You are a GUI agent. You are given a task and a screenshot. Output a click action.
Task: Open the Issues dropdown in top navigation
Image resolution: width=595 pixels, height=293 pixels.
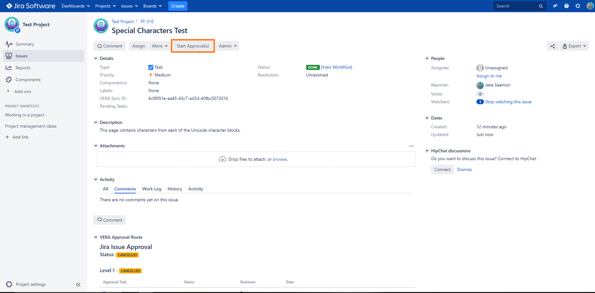(x=130, y=6)
